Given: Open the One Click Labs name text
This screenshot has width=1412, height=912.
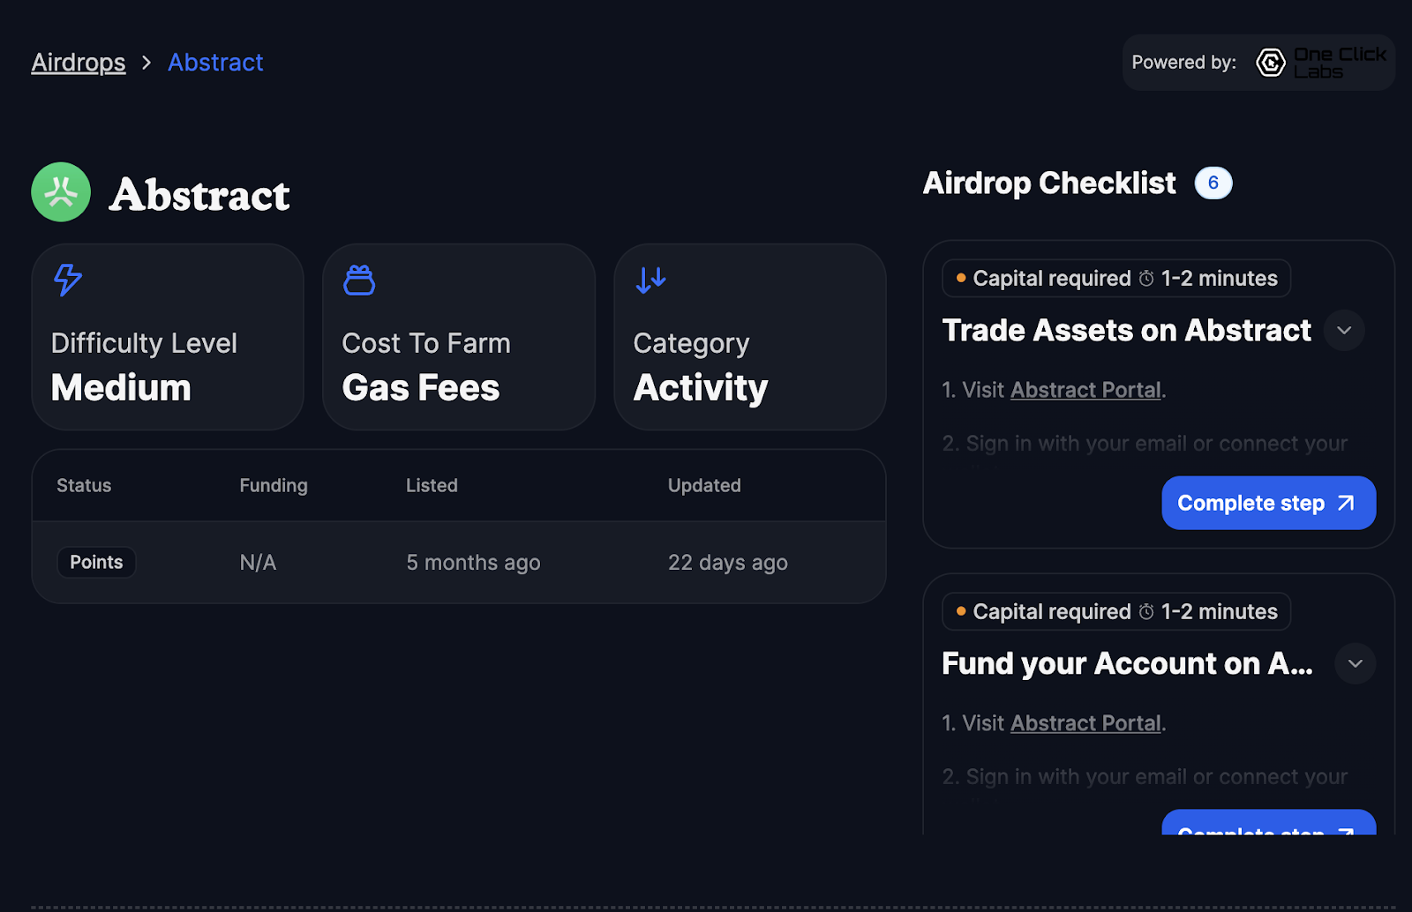Looking at the screenshot, I should click(1340, 63).
